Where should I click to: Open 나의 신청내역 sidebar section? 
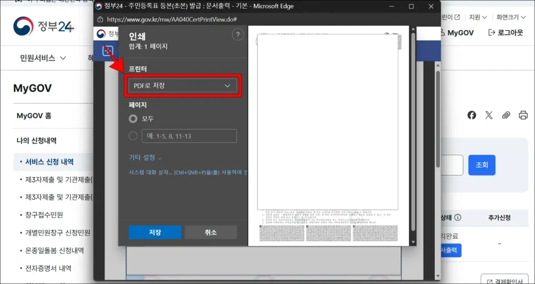(37, 140)
